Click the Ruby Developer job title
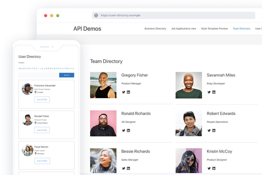Viewport: 262px width, 175px height. click(x=216, y=84)
